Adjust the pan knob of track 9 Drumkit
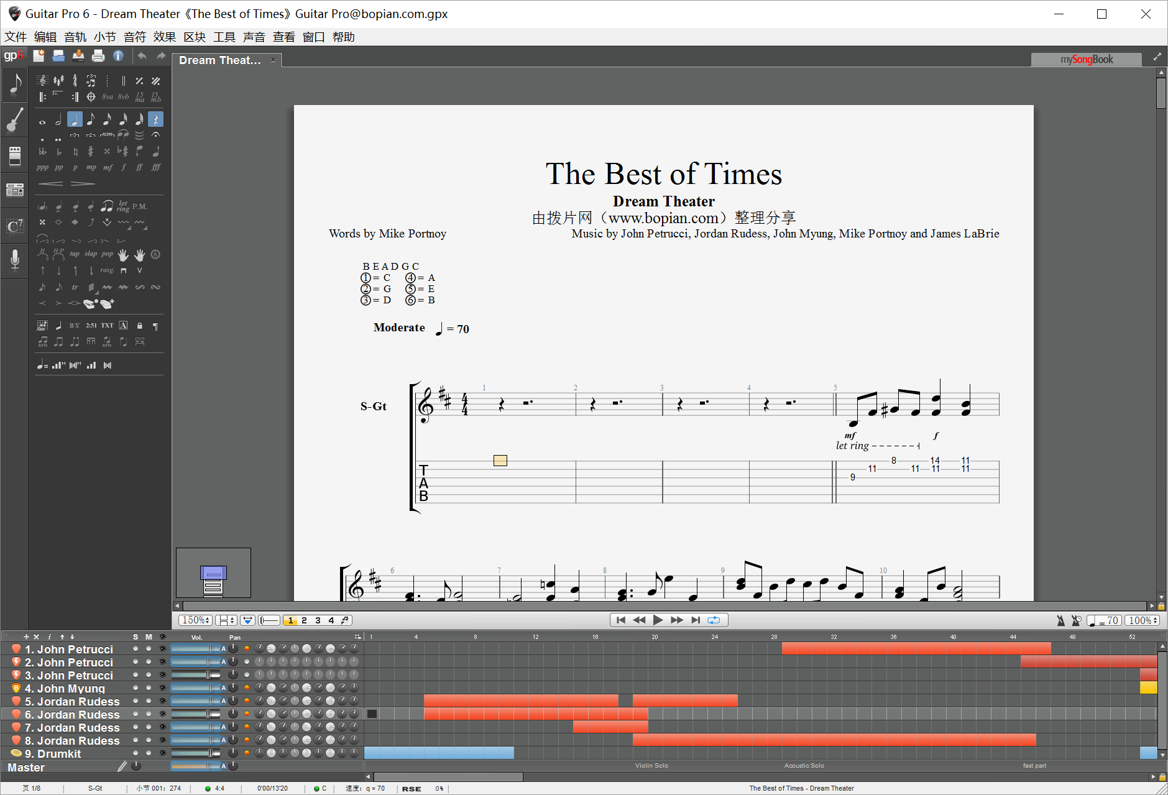Image resolution: width=1168 pixels, height=795 pixels. point(233,753)
